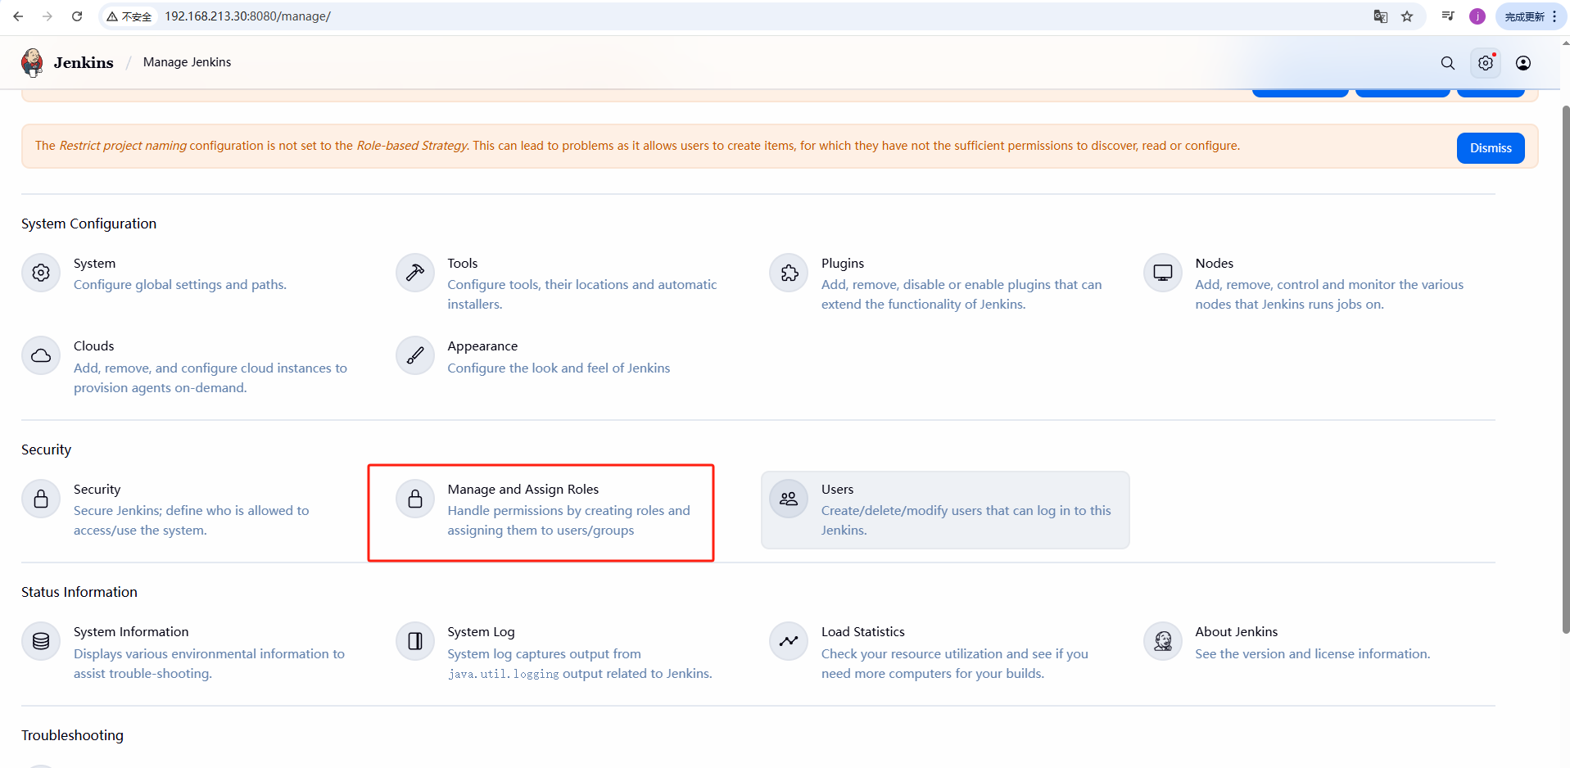This screenshot has width=1570, height=768.
Task: Click the browser address bar URL
Action: (x=247, y=16)
